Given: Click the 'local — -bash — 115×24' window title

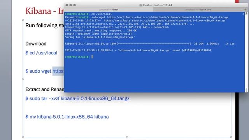Looking at the screenshot, I should (x=157, y=5).
